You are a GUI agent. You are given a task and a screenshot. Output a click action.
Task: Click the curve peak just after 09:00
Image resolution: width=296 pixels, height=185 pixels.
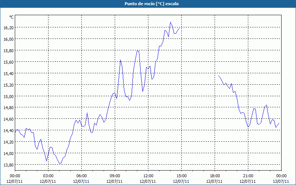click(x=120, y=60)
